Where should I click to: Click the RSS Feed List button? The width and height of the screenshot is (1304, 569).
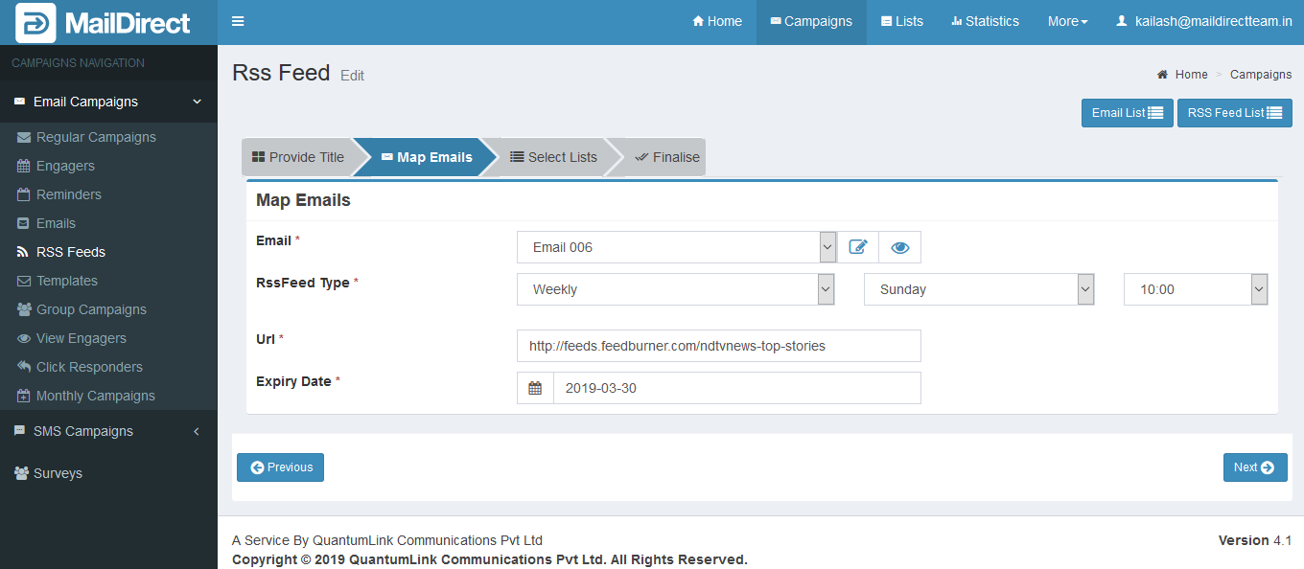coord(1234,113)
